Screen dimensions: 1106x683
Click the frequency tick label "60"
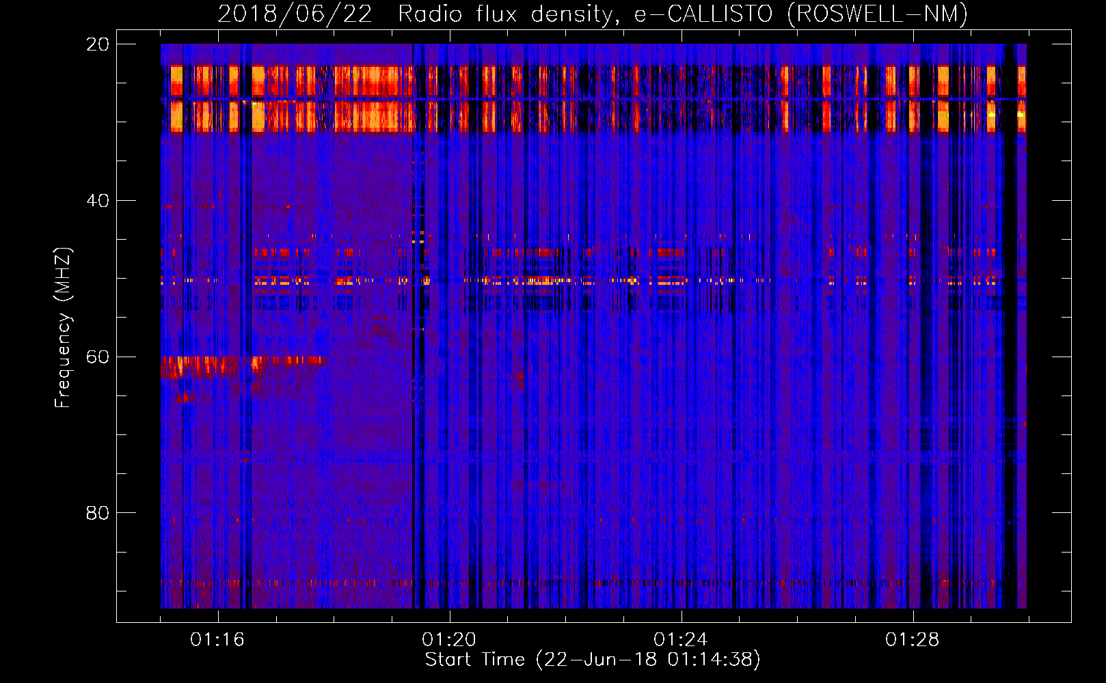coord(98,357)
